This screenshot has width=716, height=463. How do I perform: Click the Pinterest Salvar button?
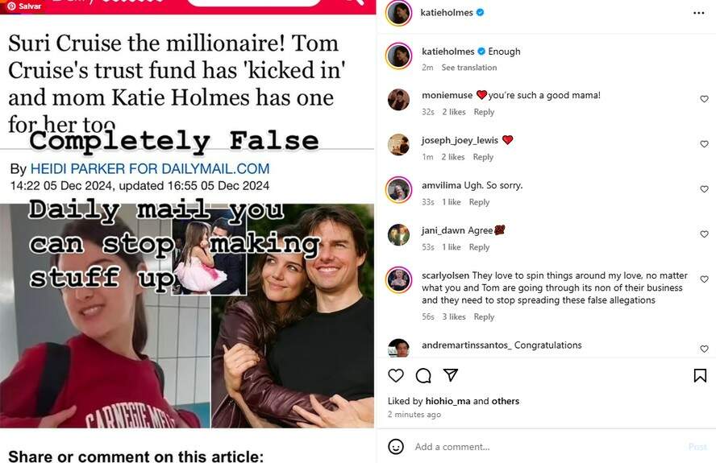click(x=23, y=6)
